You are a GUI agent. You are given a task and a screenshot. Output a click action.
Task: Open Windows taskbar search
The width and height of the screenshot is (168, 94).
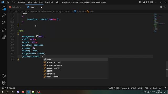(x=8, y=92)
